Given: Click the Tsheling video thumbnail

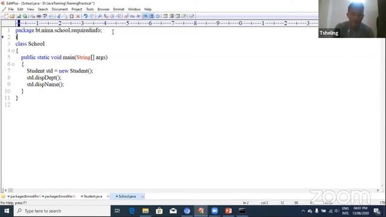Looking at the screenshot, I should coord(352,19).
